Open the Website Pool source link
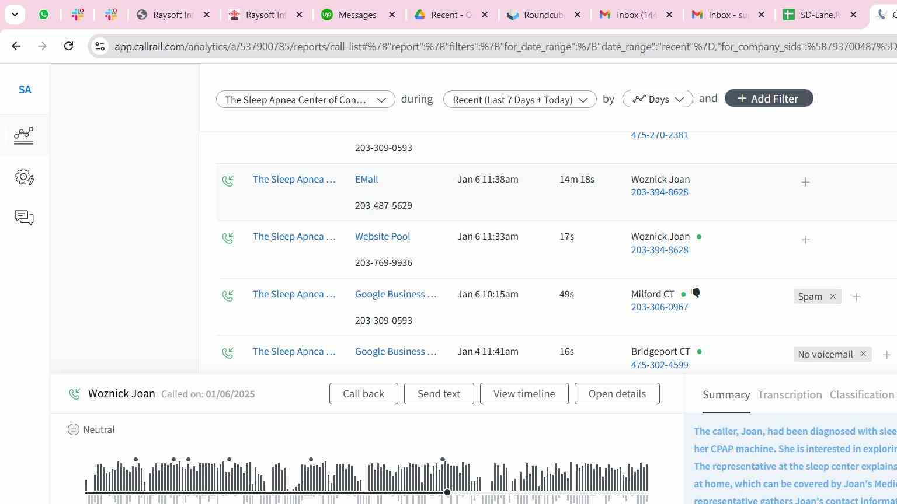 [383, 236]
